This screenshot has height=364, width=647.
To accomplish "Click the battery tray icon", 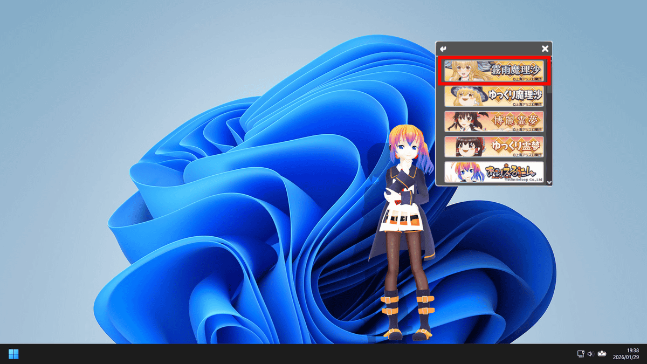I will tap(602, 354).
